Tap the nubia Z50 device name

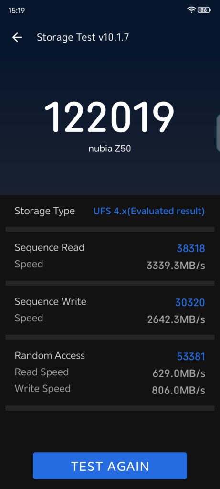tap(110, 149)
